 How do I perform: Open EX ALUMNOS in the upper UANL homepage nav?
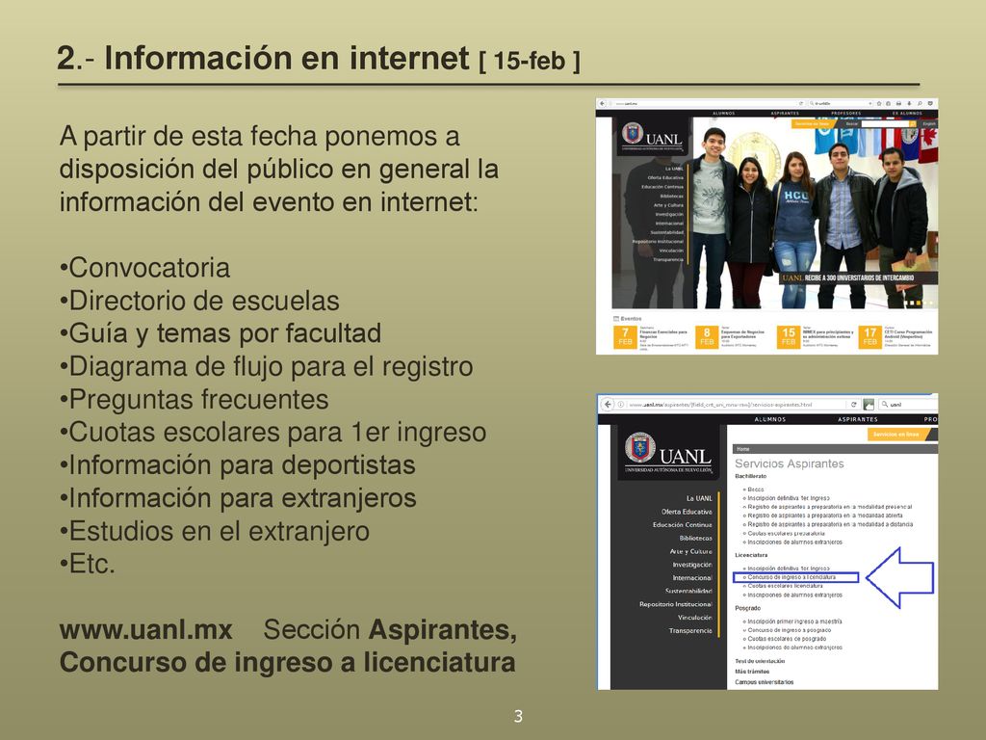(x=907, y=114)
